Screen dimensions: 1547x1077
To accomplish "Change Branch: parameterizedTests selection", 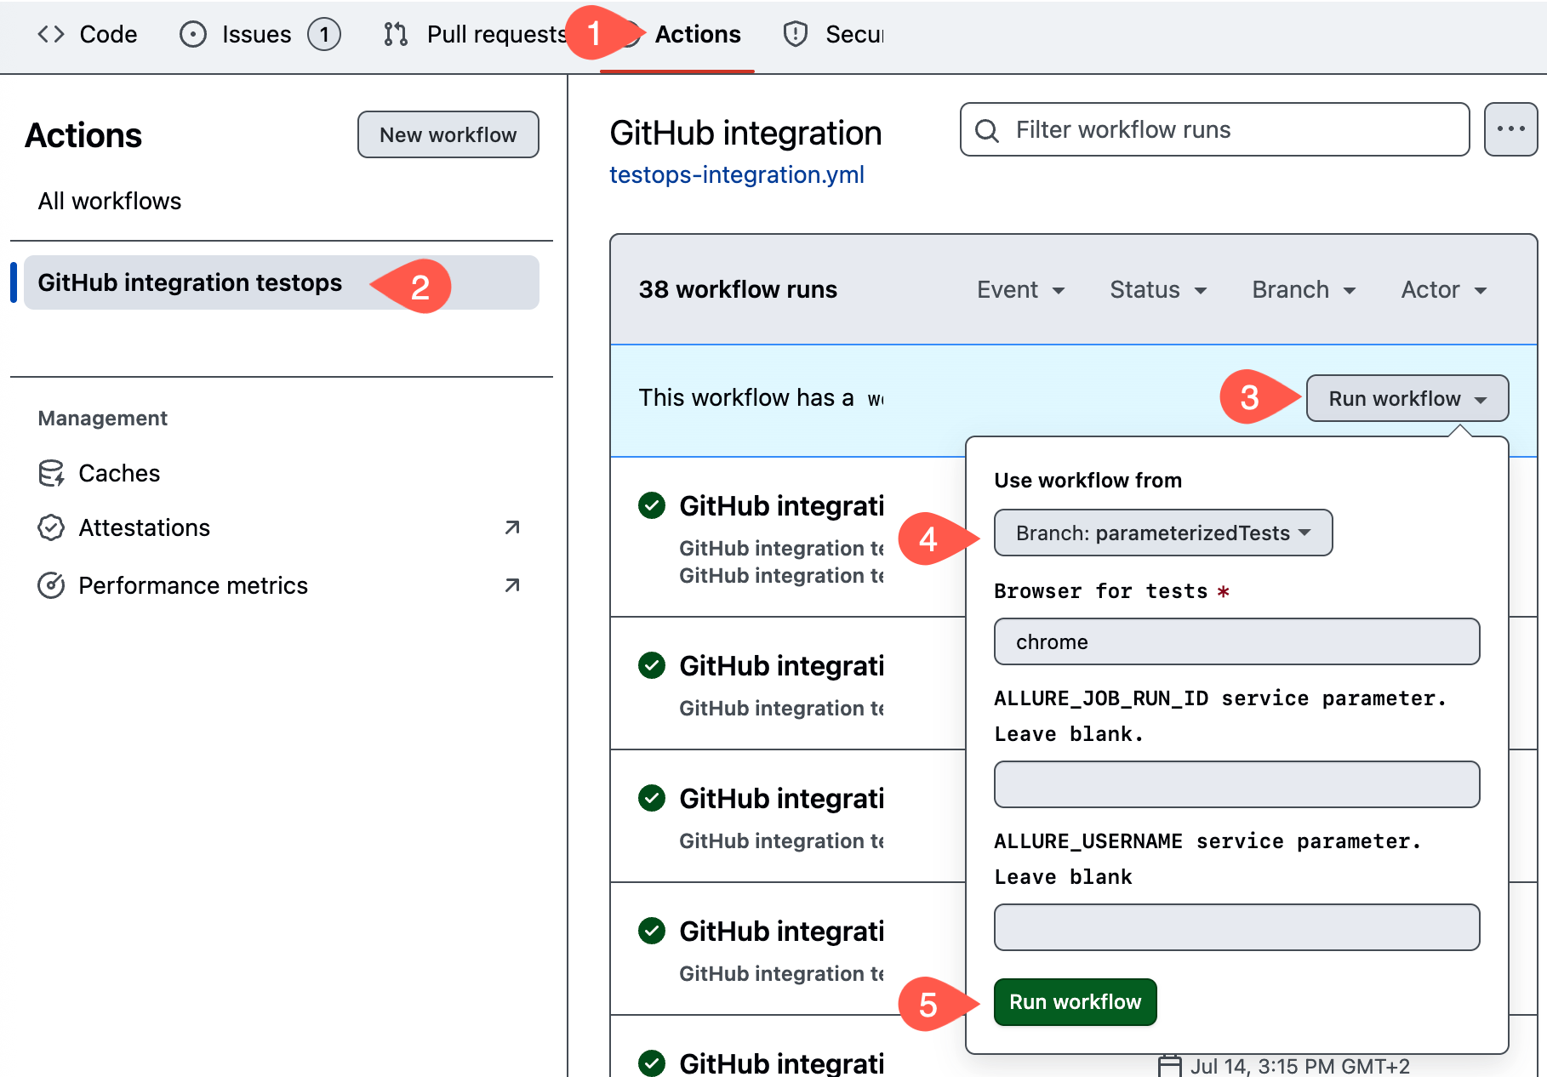I will click(x=1162, y=533).
